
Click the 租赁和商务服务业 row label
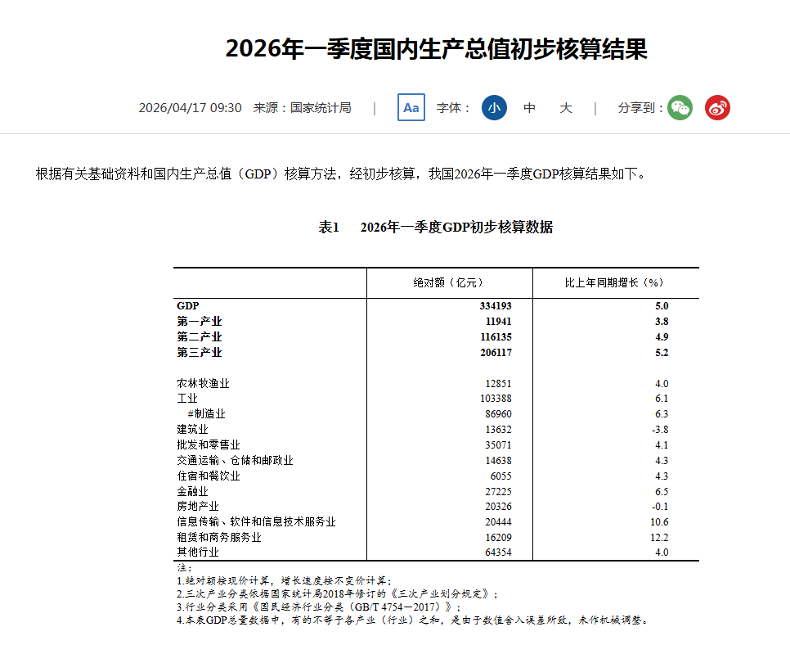click(219, 537)
